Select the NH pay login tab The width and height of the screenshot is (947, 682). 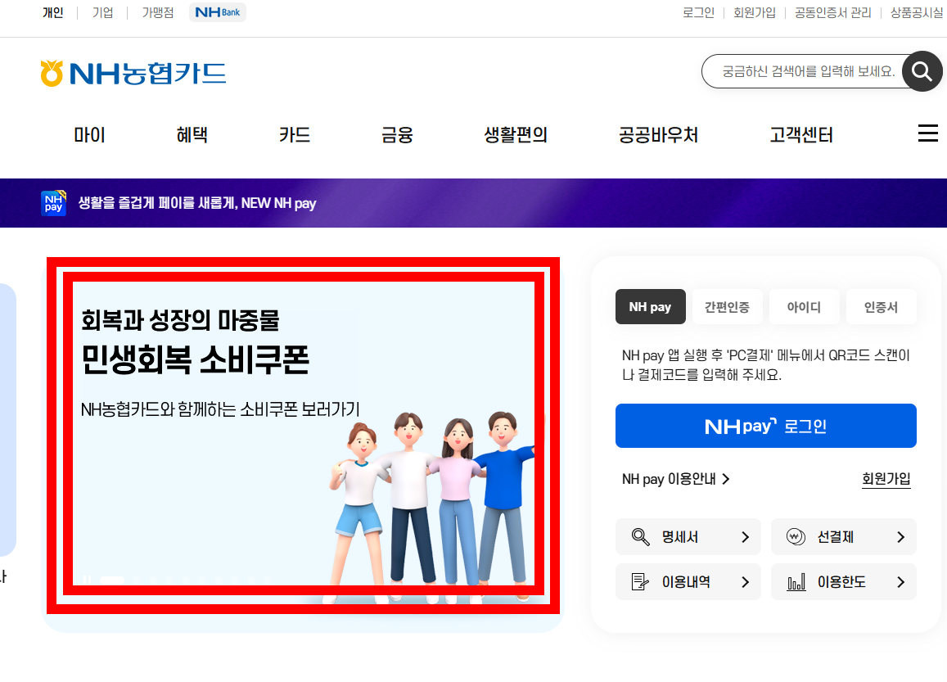651,307
